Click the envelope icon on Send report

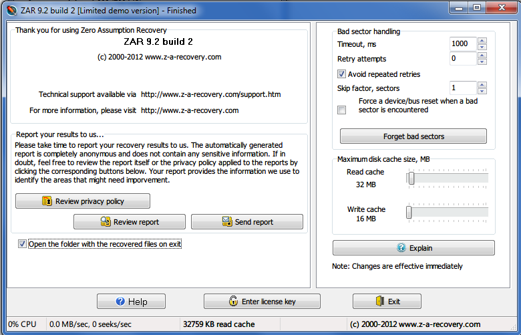click(x=226, y=222)
